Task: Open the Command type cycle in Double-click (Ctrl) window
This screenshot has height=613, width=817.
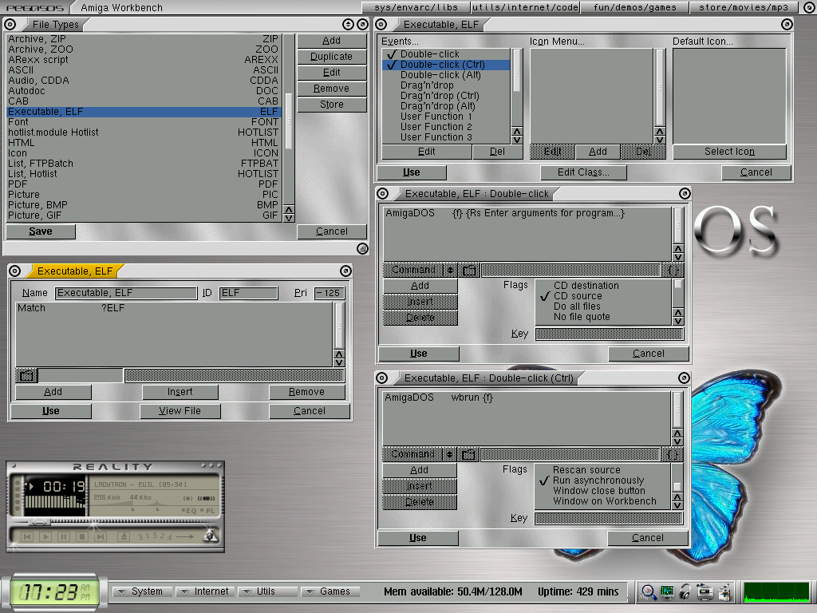Action: [x=419, y=454]
